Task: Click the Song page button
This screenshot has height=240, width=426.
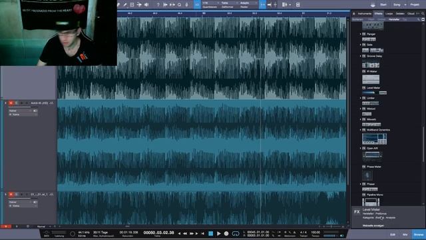Action: pos(397,5)
